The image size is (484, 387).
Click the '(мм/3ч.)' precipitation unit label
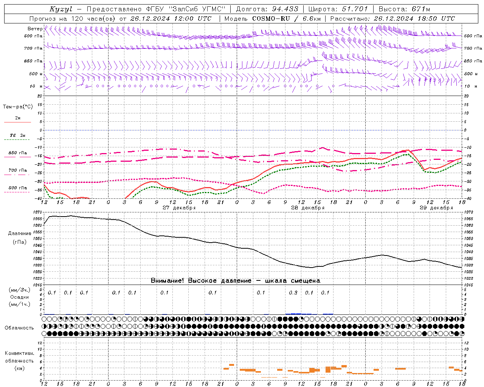pyautogui.click(x=20, y=290)
